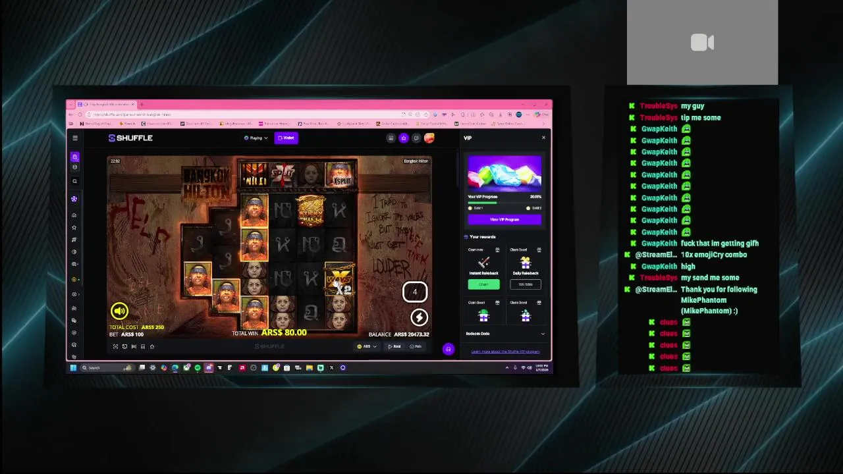Viewport: 843px width, 474px height.
Task: Click the Shuffle logo
Action: pyautogui.click(x=130, y=138)
